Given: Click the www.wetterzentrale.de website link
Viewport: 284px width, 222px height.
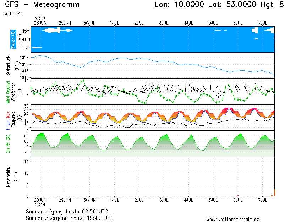Looking at the screenshot, I should click(x=233, y=219).
